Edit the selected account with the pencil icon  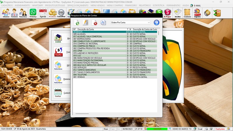click(x=85, y=23)
